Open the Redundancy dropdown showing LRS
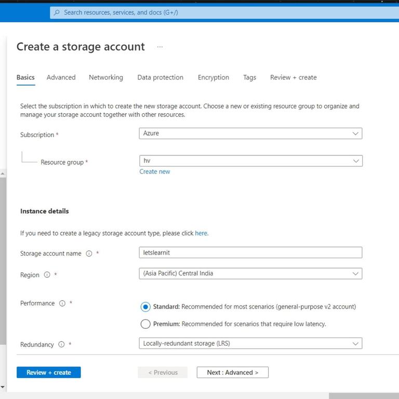This screenshot has height=399, width=399. coord(250,343)
